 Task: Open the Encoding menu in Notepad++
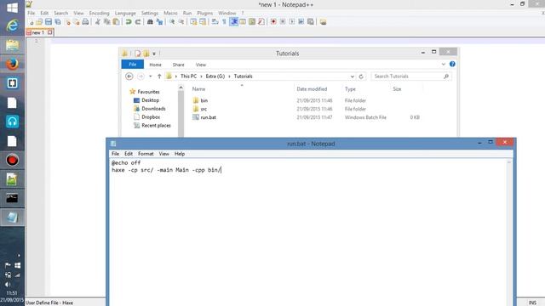point(99,13)
